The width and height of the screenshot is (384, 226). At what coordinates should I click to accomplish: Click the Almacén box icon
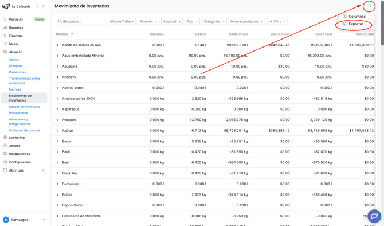5,52
